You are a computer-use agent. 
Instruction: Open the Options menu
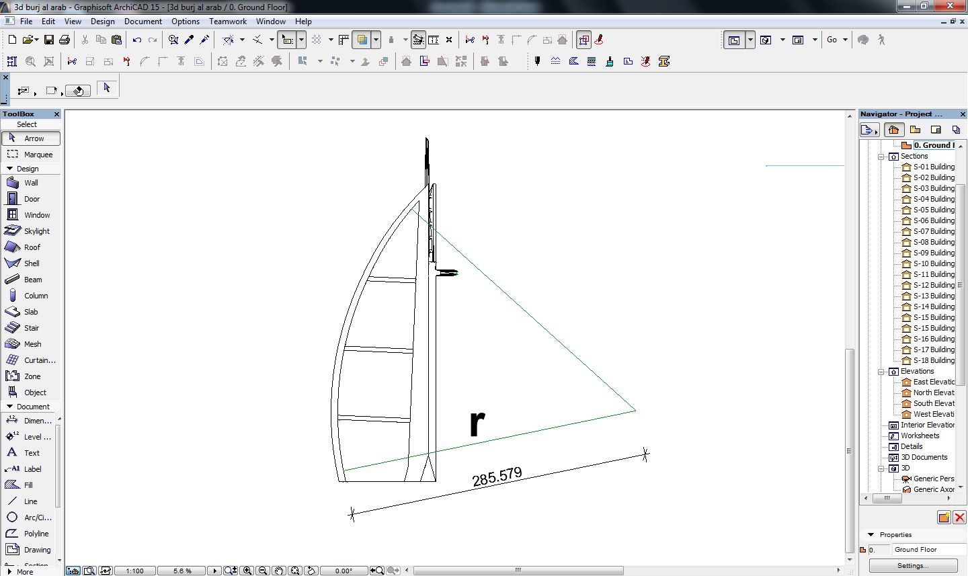pos(186,22)
